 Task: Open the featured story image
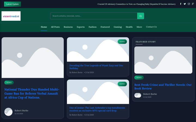pos(163,60)
